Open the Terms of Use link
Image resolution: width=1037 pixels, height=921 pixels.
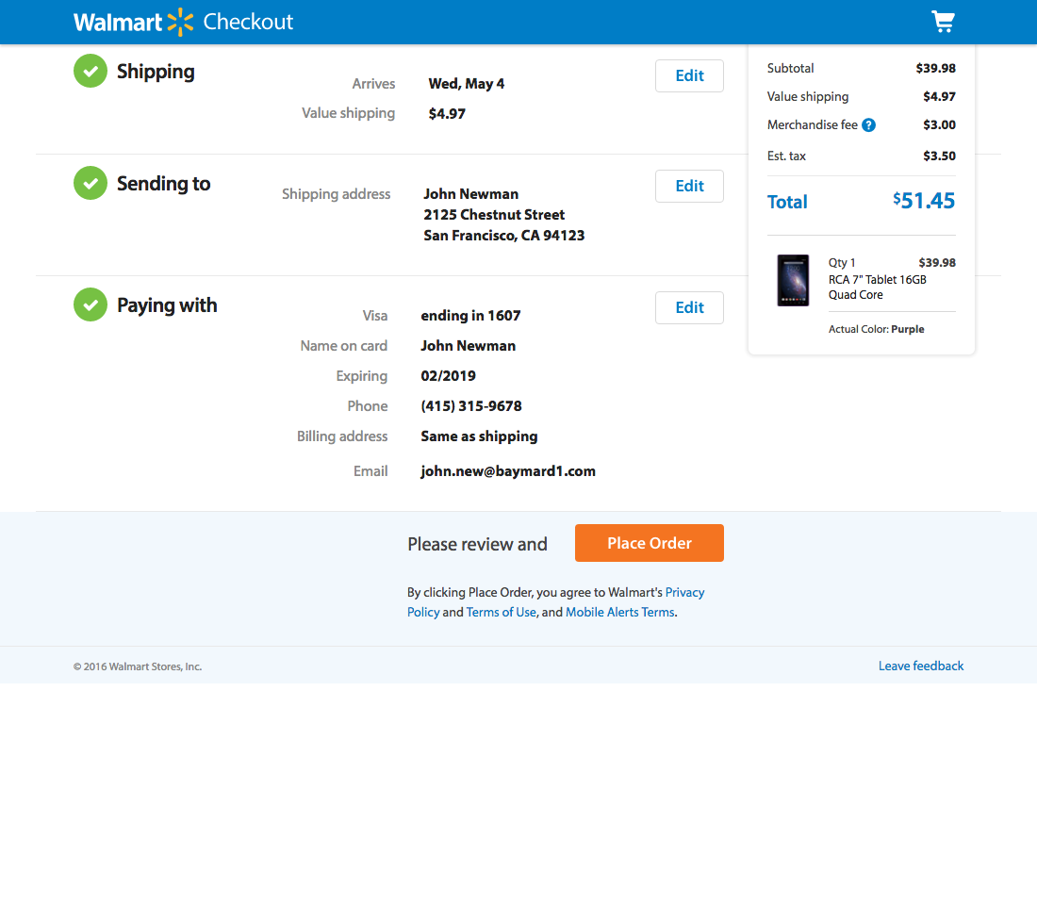click(501, 612)
